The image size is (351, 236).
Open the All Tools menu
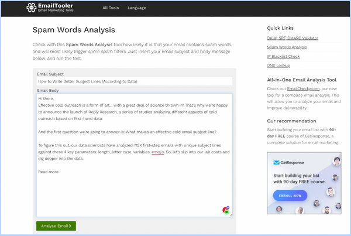(x=109, y=8)
